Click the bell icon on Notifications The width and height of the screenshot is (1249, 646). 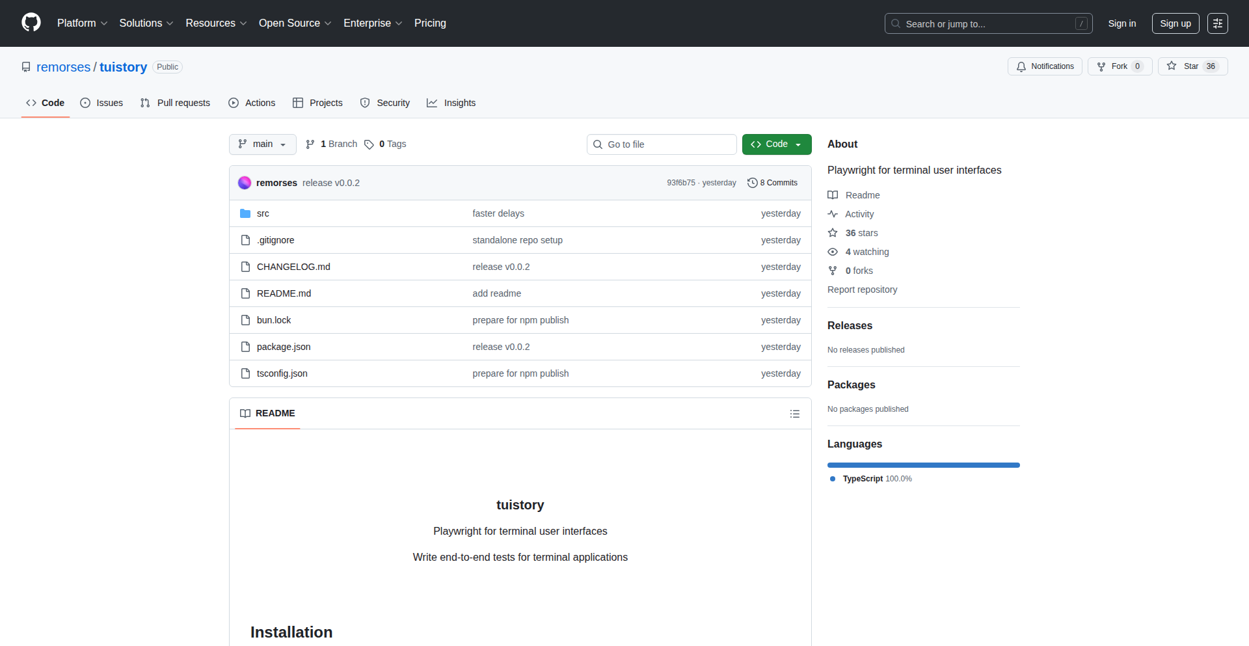(1021, 66)
